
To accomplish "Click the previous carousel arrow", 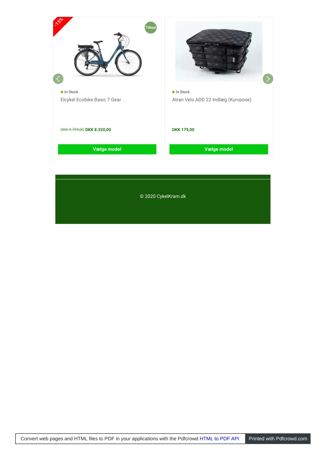I will pos(58,79).
